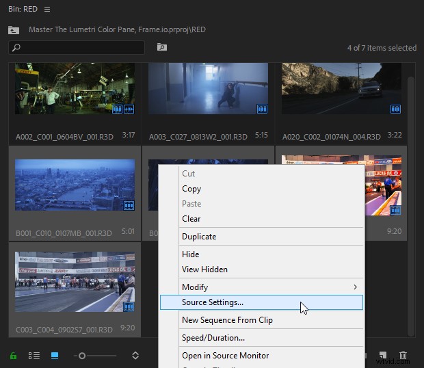The width and height of the screenshot is (424, 368).
Task: Select New Sequence From Clip
Action: pos(261,320)
